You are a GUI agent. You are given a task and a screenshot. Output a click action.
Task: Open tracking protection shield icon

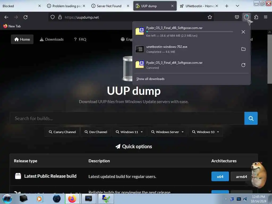pos(53,17)
